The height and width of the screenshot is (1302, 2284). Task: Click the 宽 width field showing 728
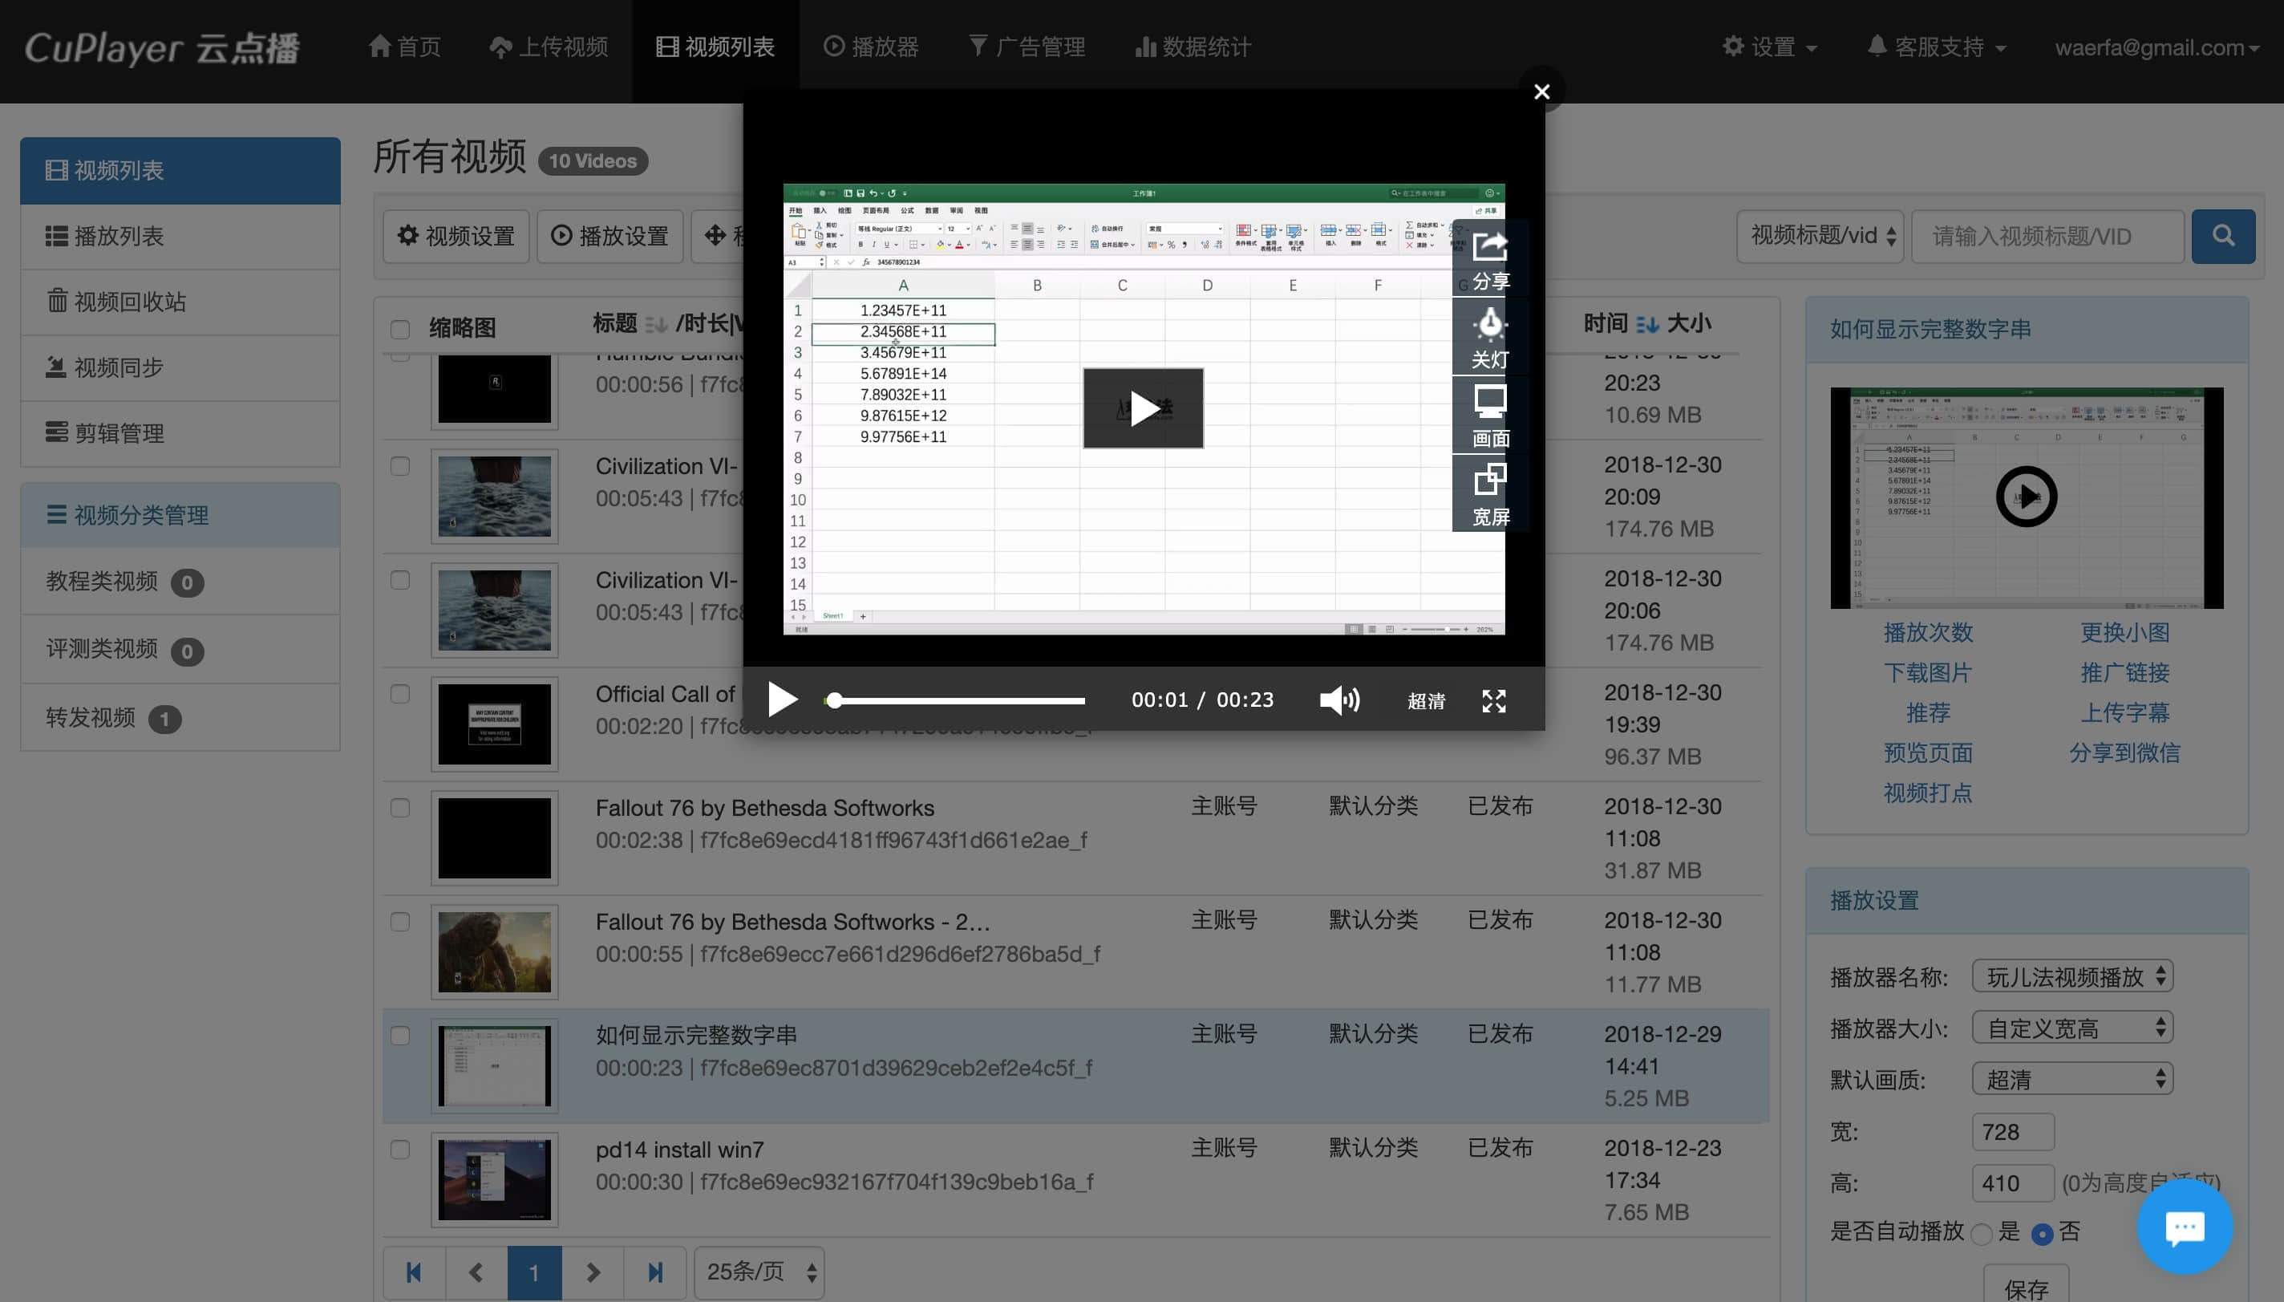pyautogui.click(x=2013, y=1131)
